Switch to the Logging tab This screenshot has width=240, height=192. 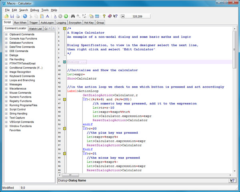(x=61, y=23)
